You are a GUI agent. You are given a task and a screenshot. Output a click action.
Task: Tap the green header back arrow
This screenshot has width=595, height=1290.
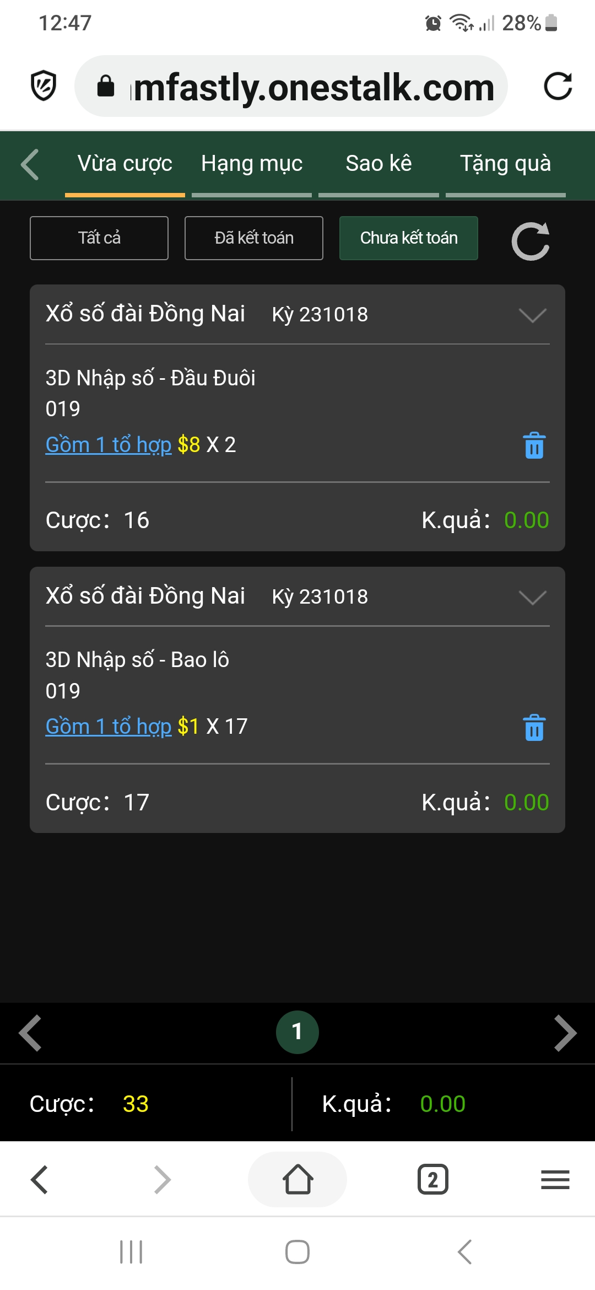(x=30, y=164)
